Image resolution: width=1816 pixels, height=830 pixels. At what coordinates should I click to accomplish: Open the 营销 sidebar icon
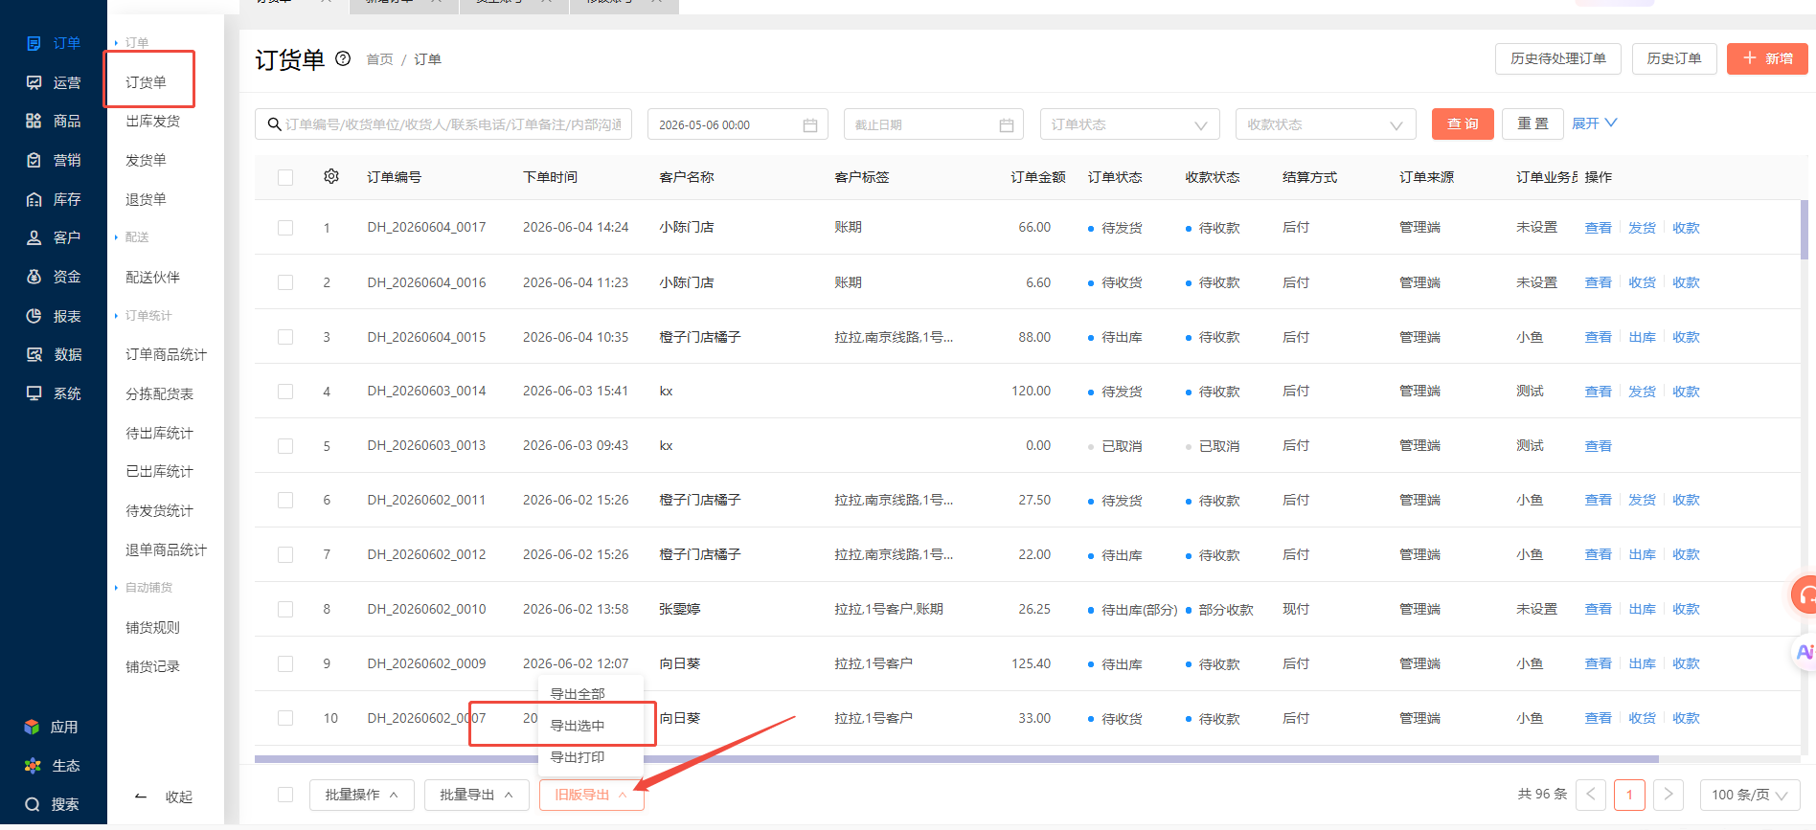(x=34, y=160)
